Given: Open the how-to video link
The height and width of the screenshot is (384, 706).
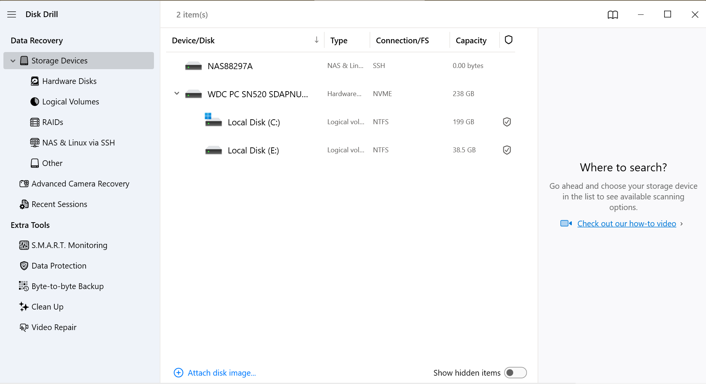Looking at the screenshot, I should 627,224.
